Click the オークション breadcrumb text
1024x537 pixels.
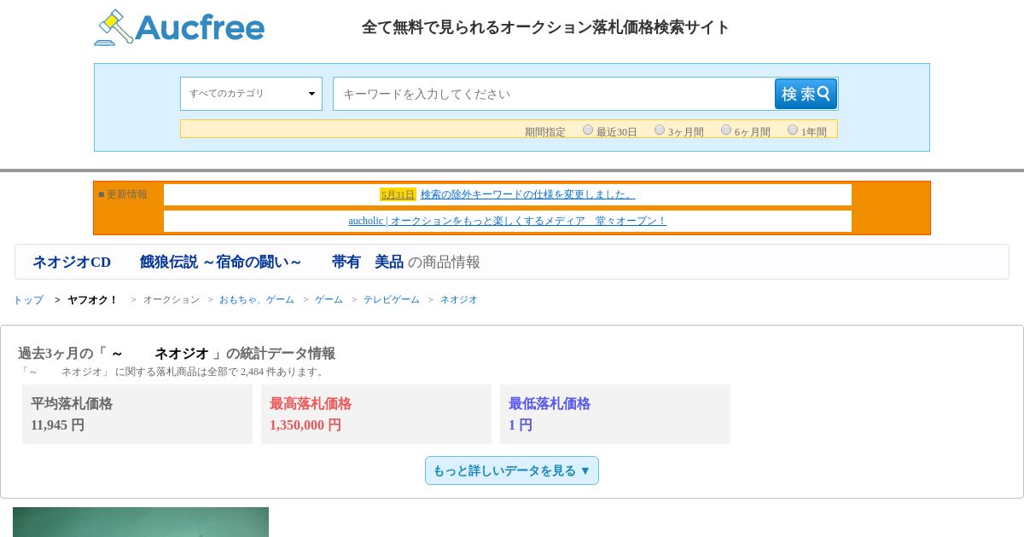pyautogui.click(x=172, y=300)
